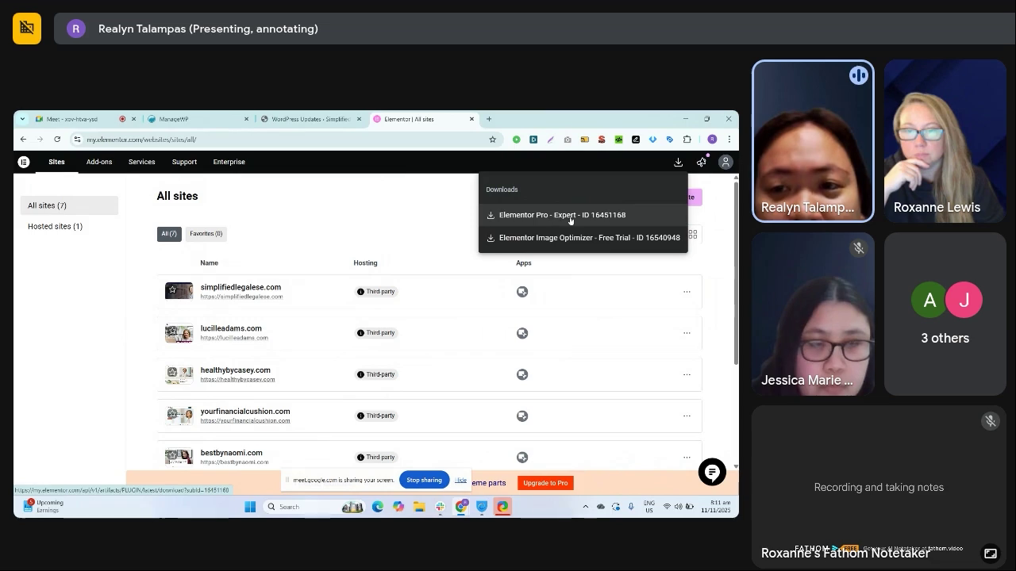Open the Enterprise menu item
The image size is (1016, 571).
coord(229,162)
